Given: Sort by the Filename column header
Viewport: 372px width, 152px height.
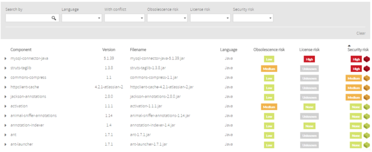Looking at the screenshot, I should pyautogui.click(x=138, y=50).
